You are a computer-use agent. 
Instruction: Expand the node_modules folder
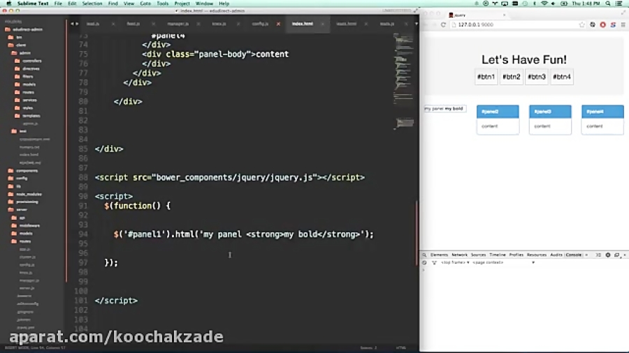tap(25, 194)
